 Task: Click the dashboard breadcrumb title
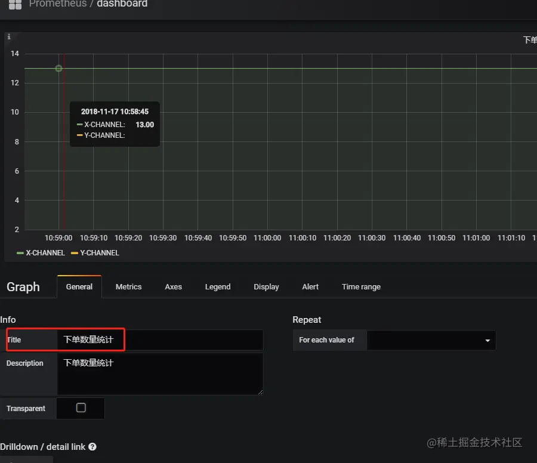click(x=122, y=4)
